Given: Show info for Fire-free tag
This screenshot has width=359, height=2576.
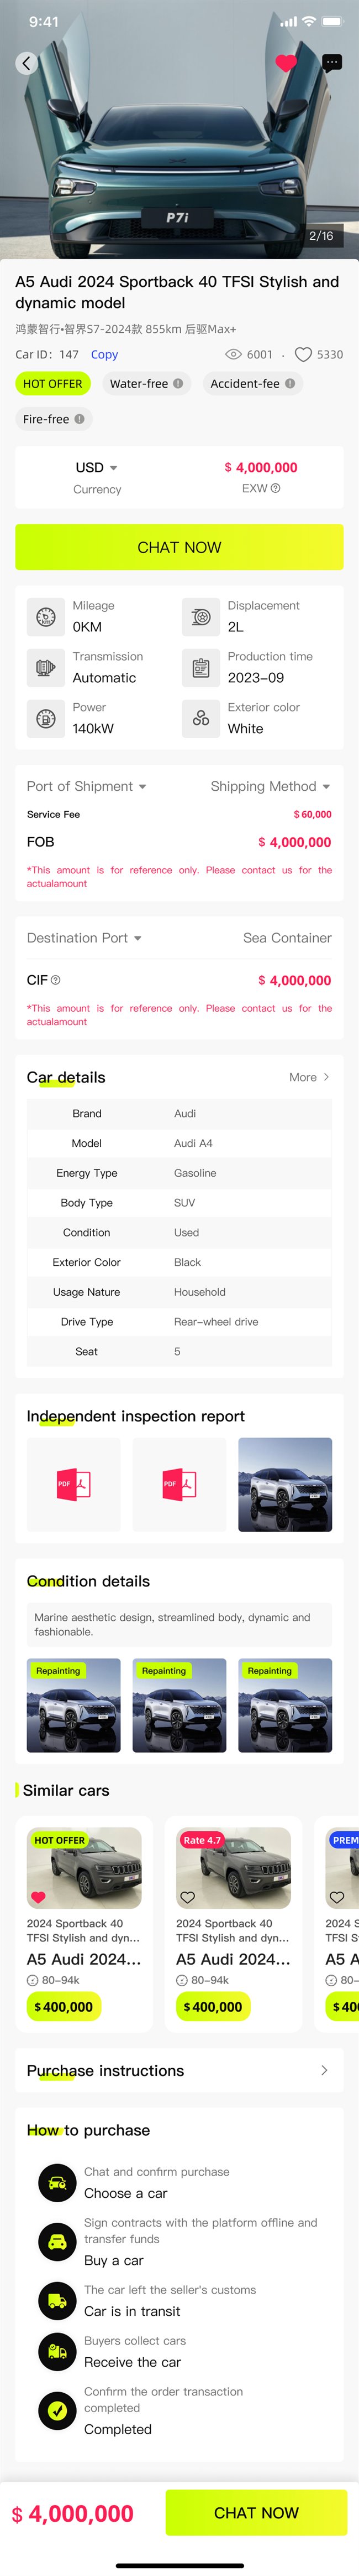Looking at the screenshot, I should click(x=80, y=419).
